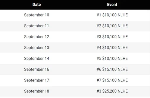
Task: Select the September 12 date cell
Action: tap(37, 37)
